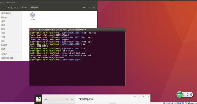197x104 pixels.
Task: Select ceshipwd breadcrumb folder
Action: (x=34, y=8)
